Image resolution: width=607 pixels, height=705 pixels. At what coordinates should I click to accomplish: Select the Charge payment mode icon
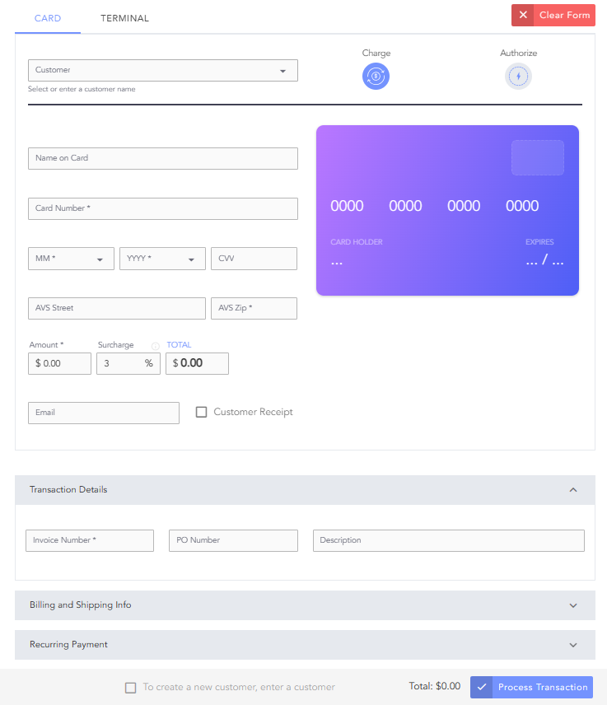point(376,76)
